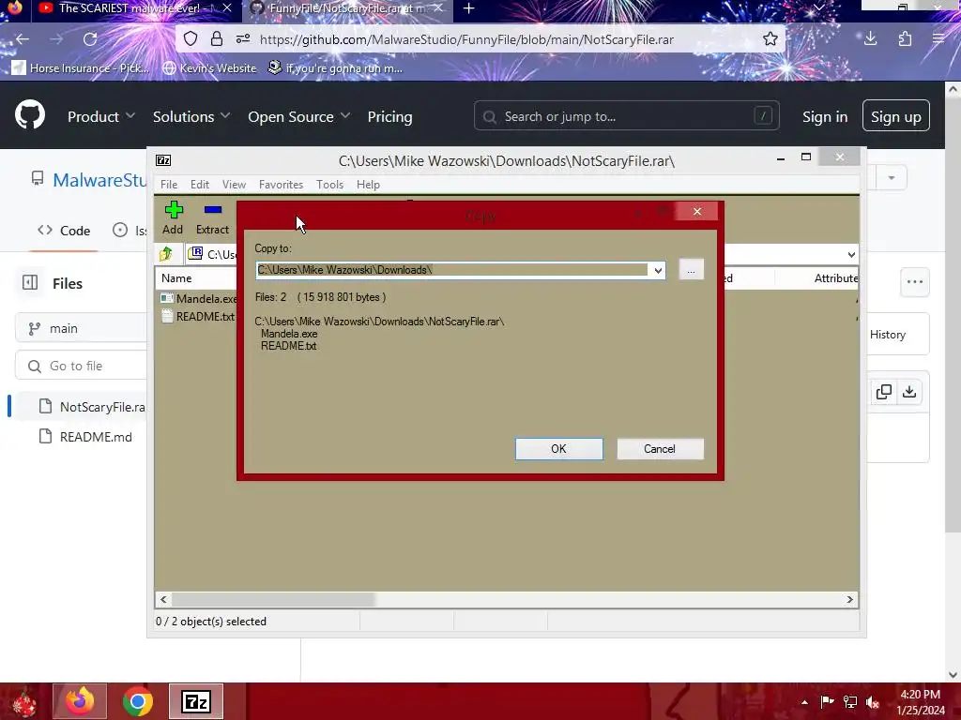Open the Kevin's Website bookmark

click(209, 67)
